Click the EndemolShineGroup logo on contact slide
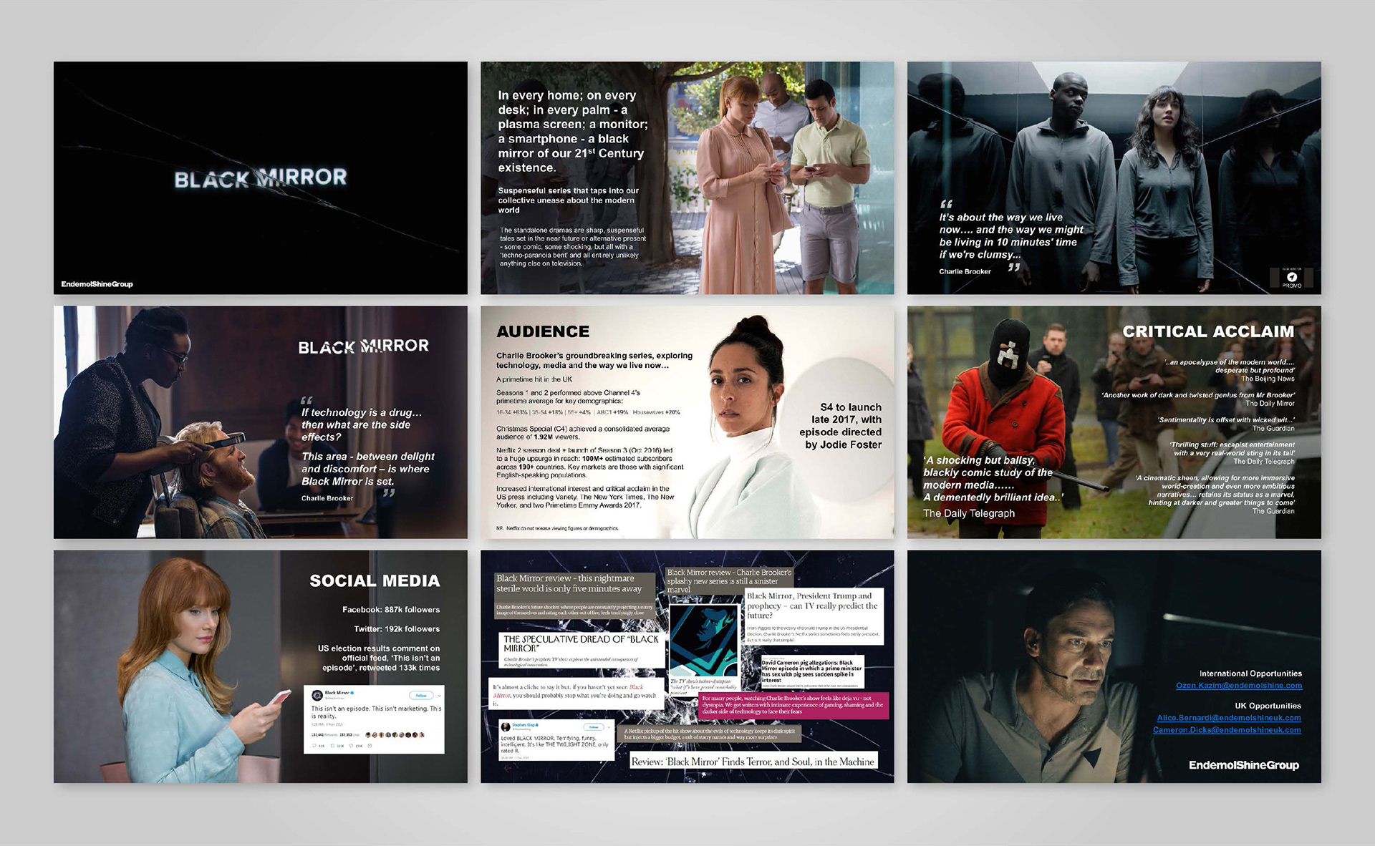 tap(1244, 765)
